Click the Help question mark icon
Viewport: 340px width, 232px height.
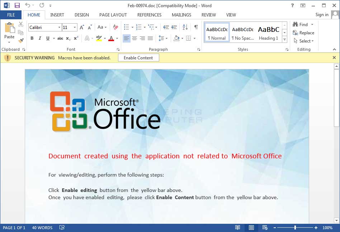(292, 6)
